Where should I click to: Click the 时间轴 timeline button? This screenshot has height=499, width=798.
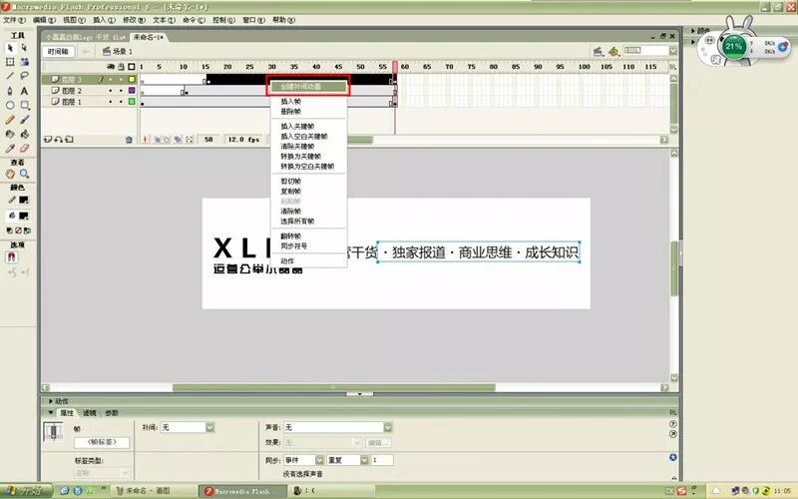pos(59,52)
